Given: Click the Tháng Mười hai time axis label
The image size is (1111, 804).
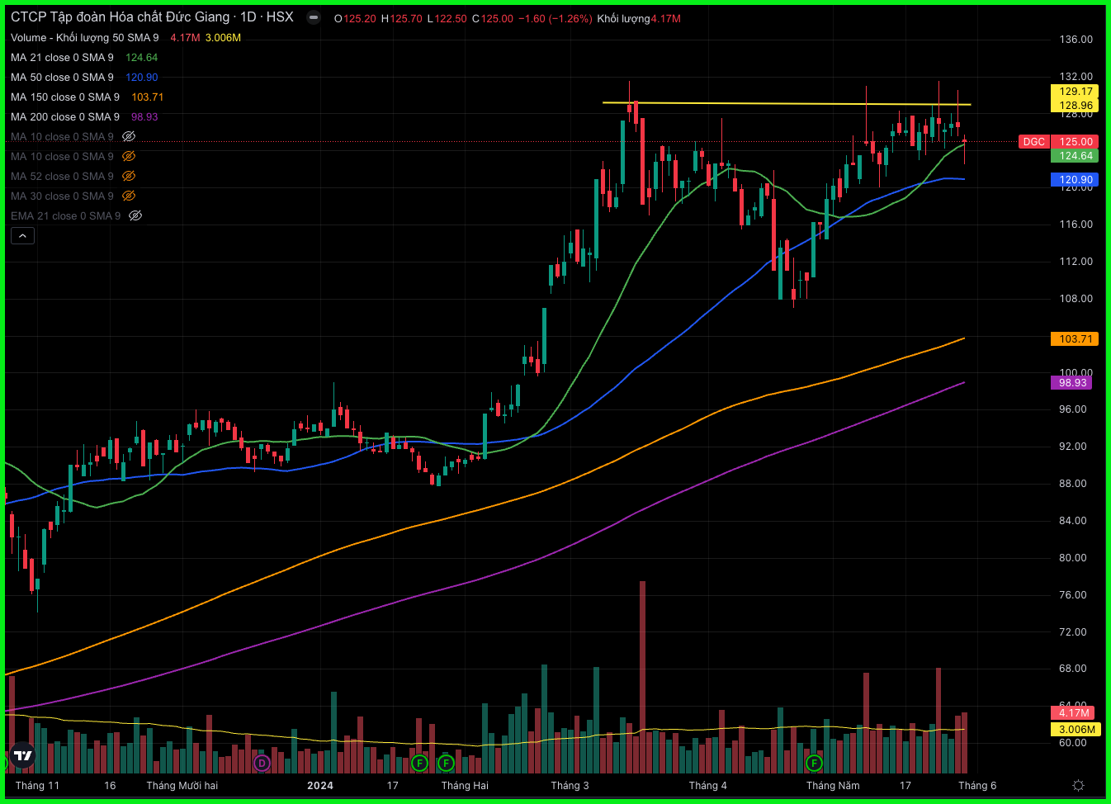Looking at the screenshot, I should (x=182, y=786).
